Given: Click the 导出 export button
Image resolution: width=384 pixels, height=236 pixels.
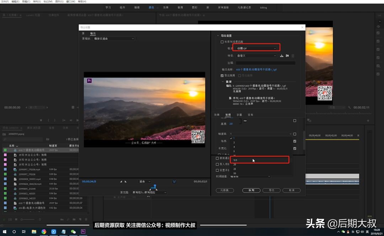Looking at the screenshot, I should coord(272,191).
